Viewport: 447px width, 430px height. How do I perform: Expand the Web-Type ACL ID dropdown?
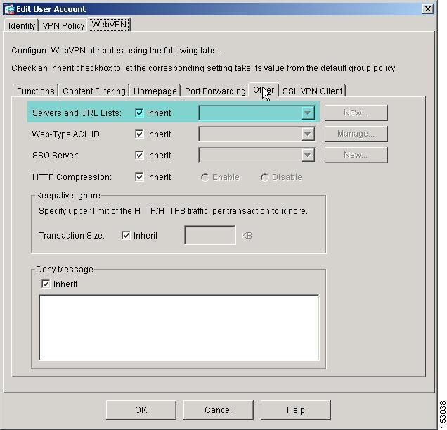(x=308, y=134)
